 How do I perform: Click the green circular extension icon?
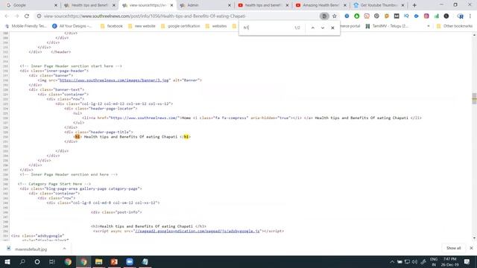[356, 16]
